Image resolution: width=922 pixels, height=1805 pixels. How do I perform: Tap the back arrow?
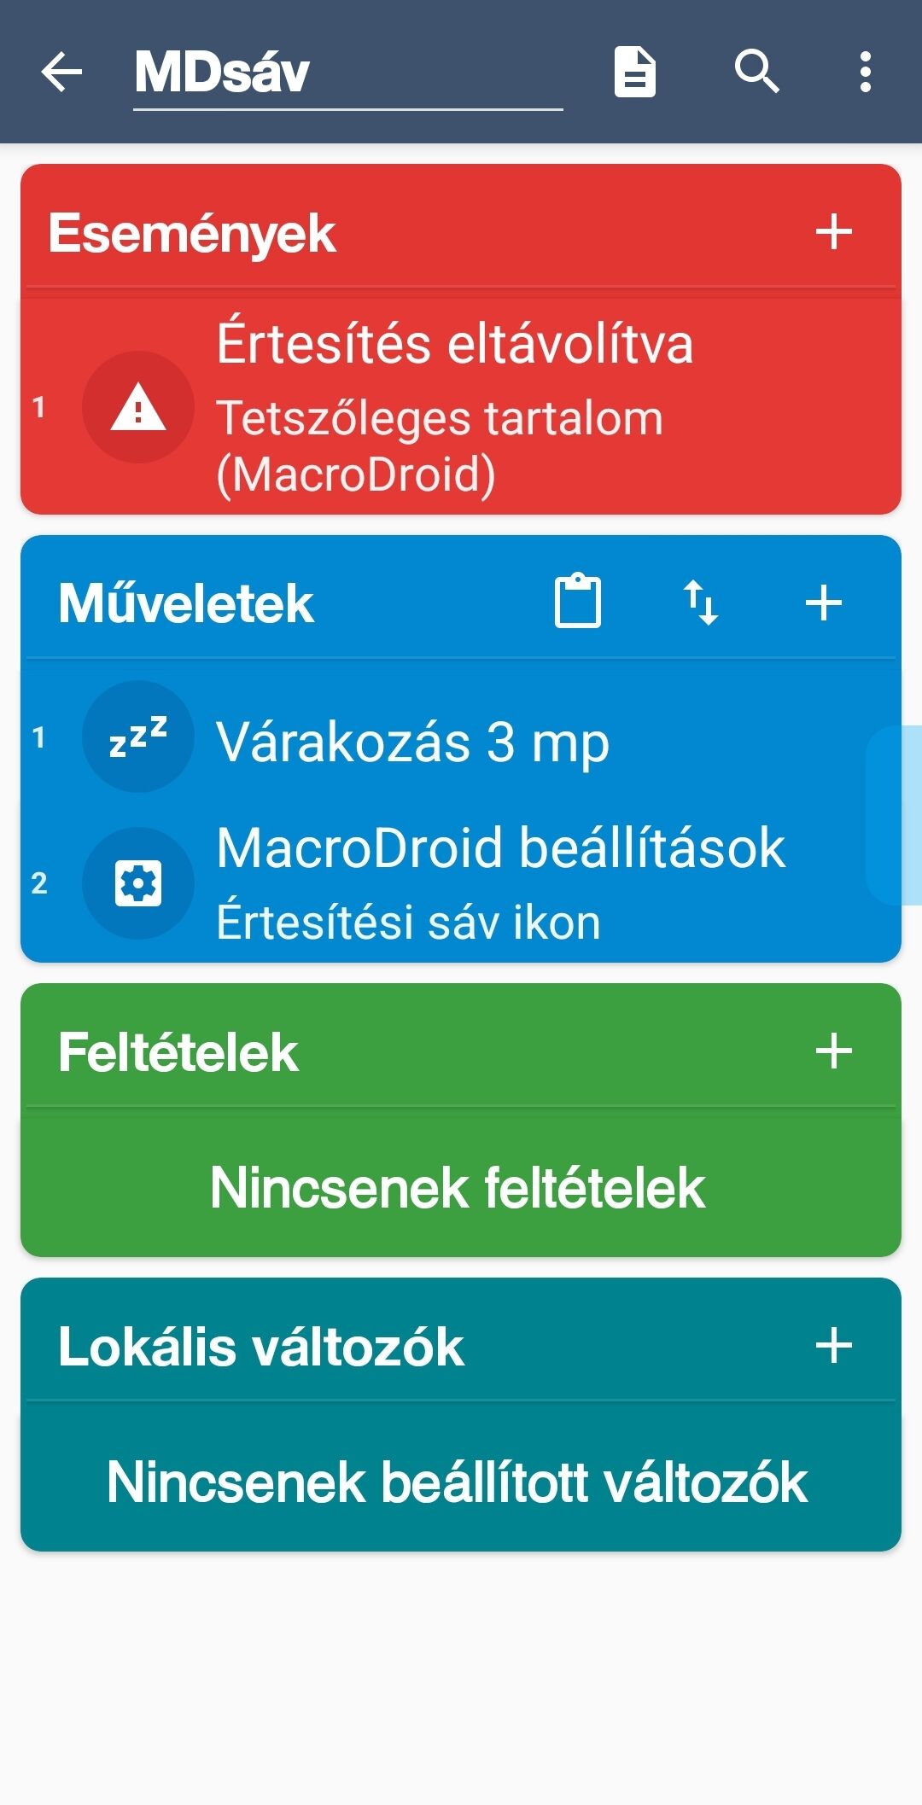click(x=62, y=72)
